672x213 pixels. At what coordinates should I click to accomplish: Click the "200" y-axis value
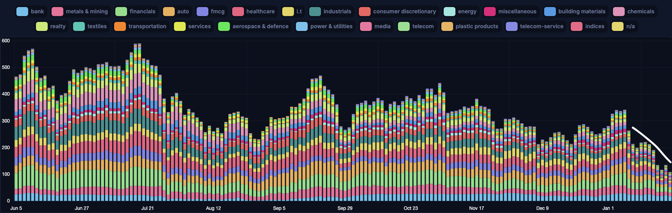point(6,147)
